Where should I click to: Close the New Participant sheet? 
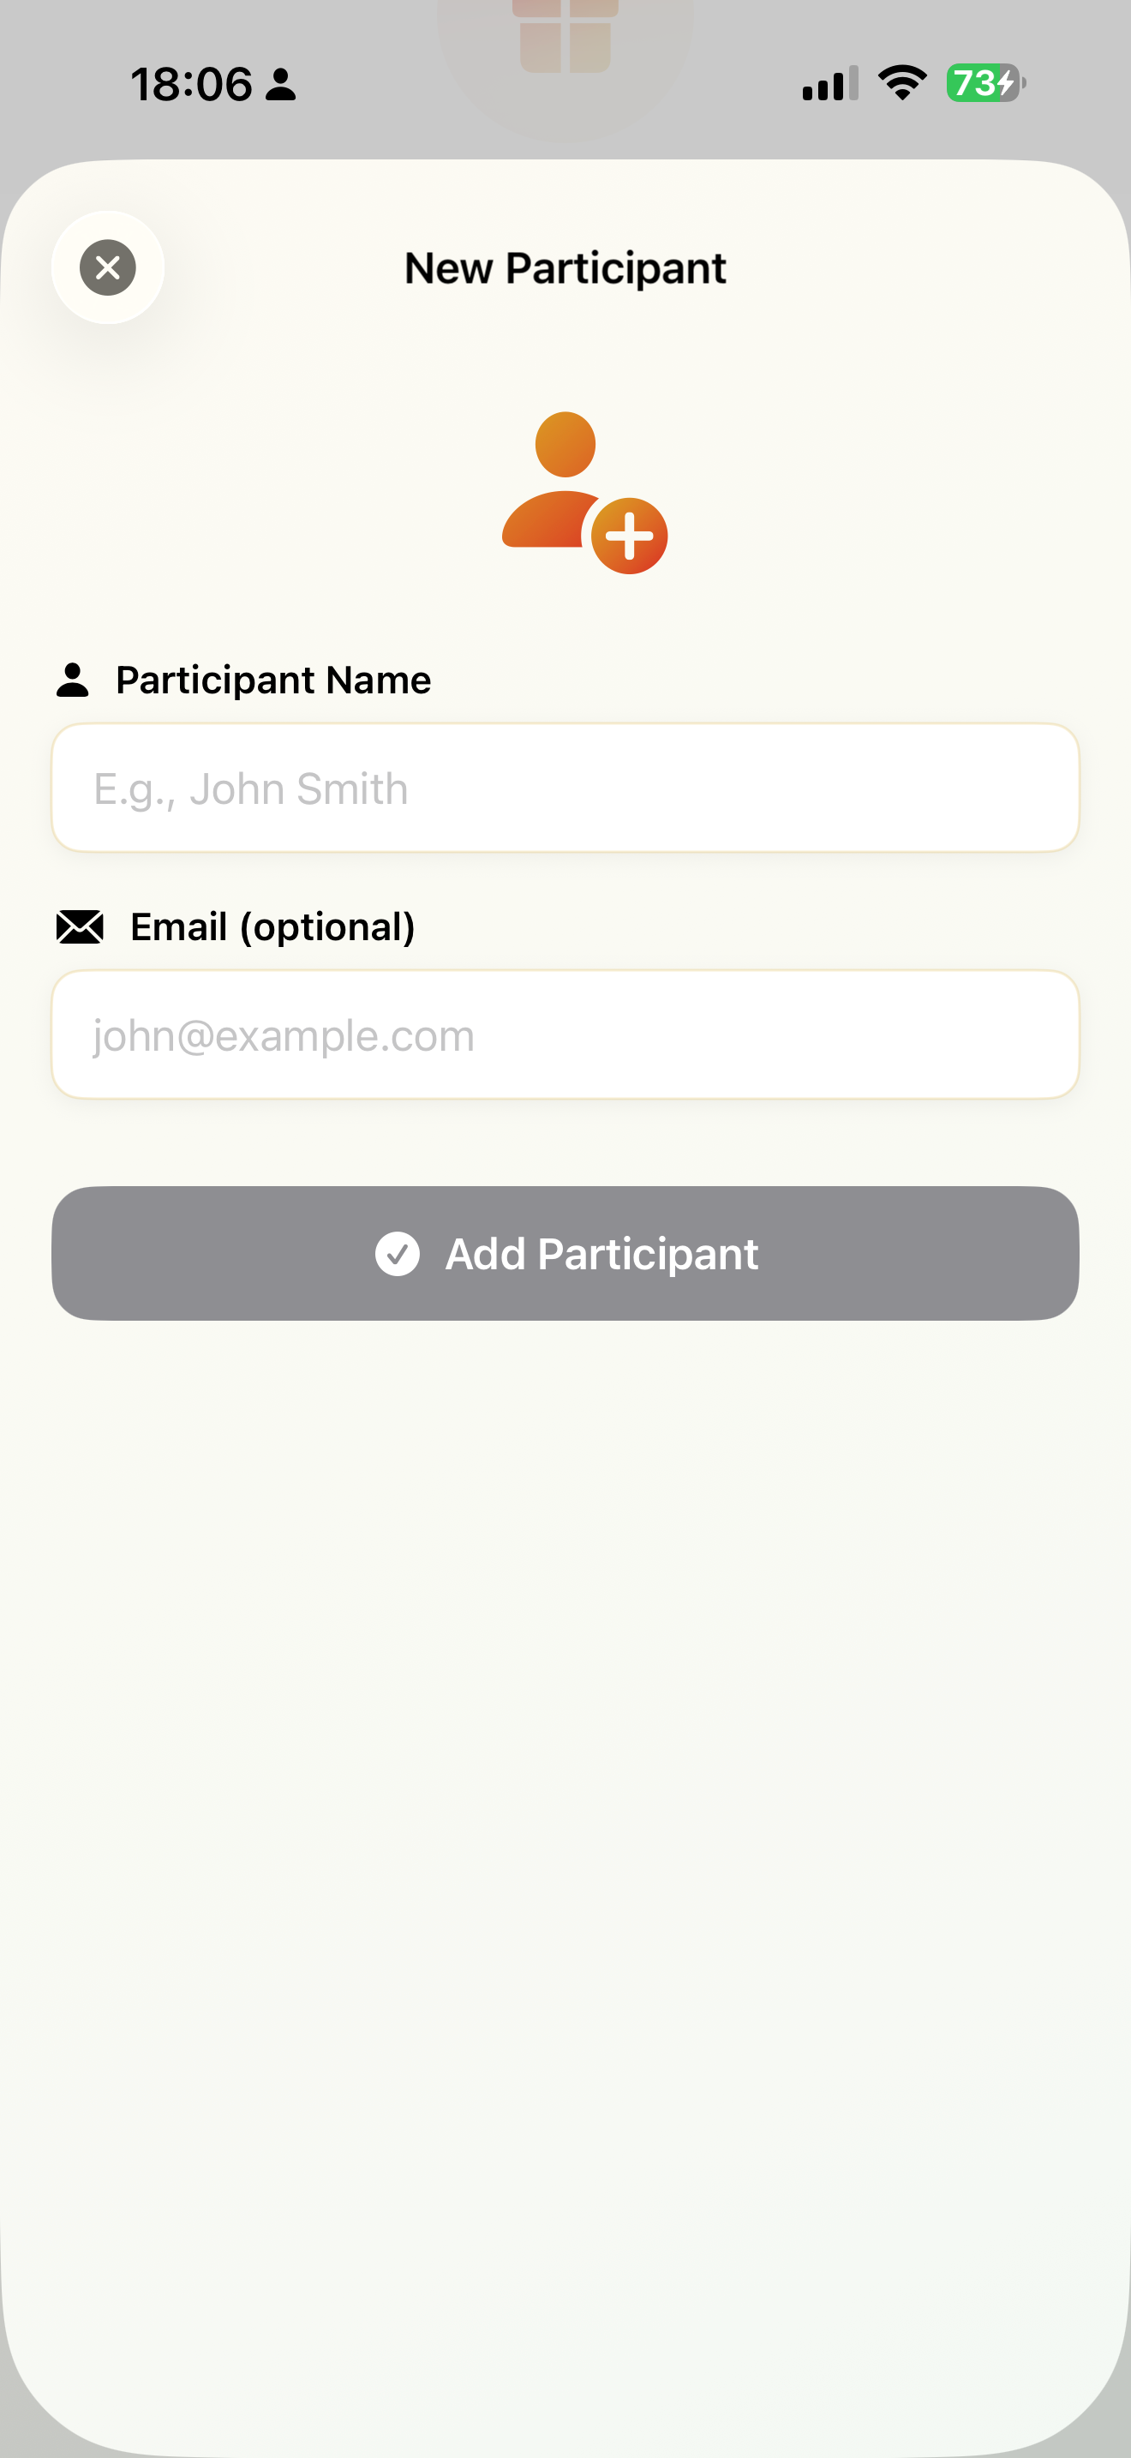coord(108,267)
